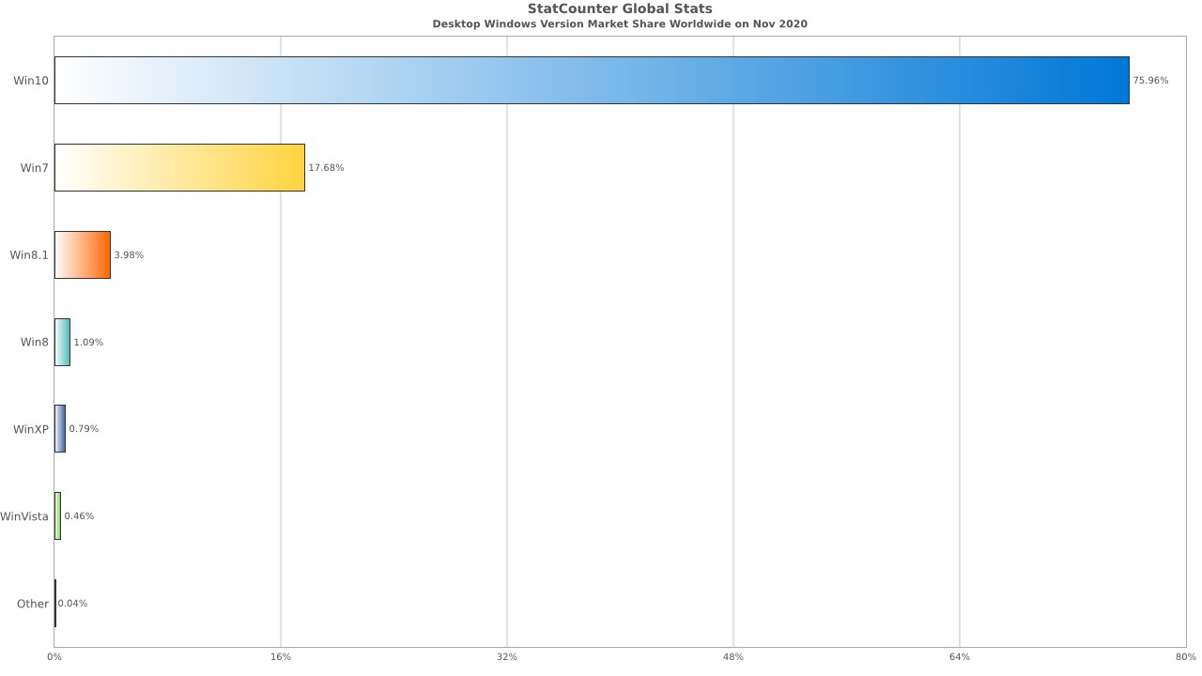Click the 17.68% value label
Viewport: 1202px width, 676px height.
pyautogui.click(x=326, y=168)
